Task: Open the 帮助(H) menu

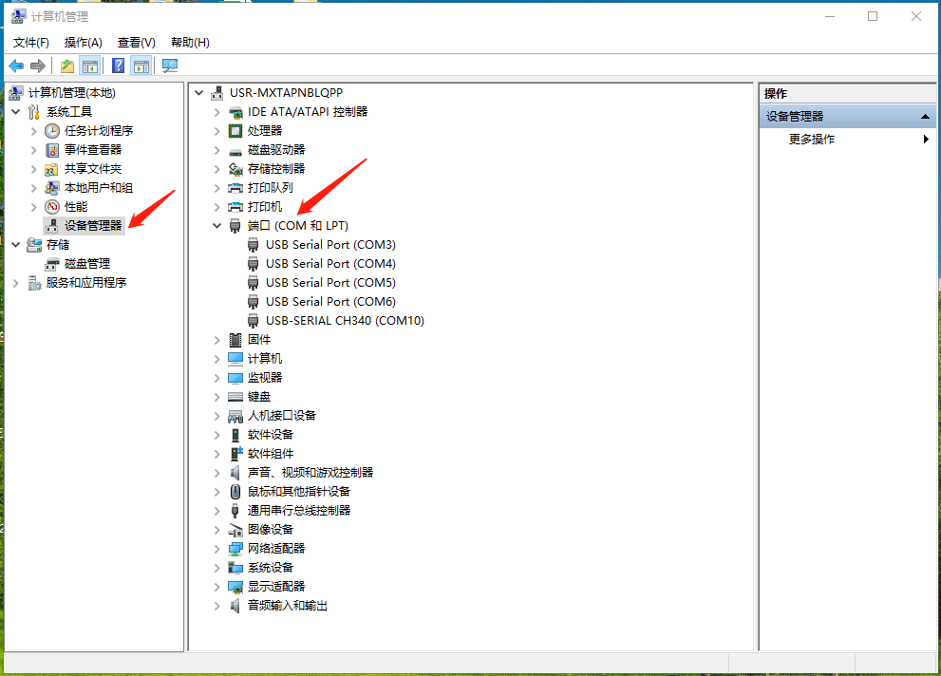Action: tap(190, 43)
